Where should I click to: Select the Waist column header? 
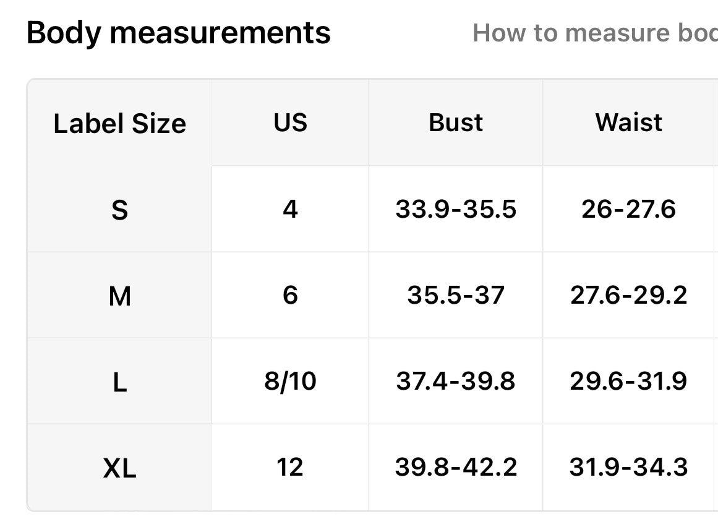click(x=629, y=122)
